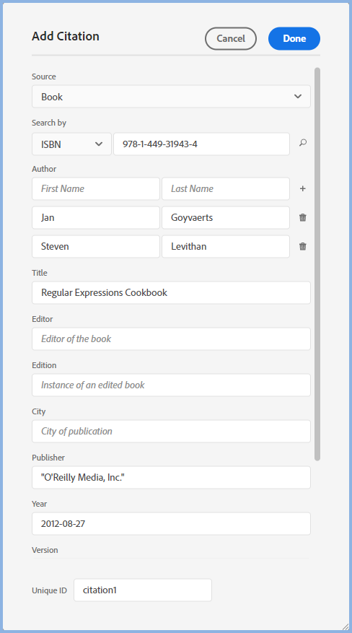Expand the Search by ISBN dropdown
The image size is (352, 633).
(72, 144)
